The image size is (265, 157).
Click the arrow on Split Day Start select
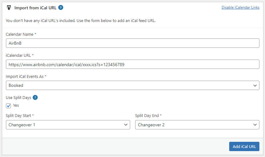[x=126, y=125]
